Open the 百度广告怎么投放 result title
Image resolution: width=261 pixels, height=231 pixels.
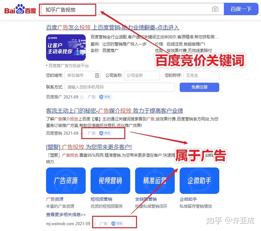(x=112, y=27)
